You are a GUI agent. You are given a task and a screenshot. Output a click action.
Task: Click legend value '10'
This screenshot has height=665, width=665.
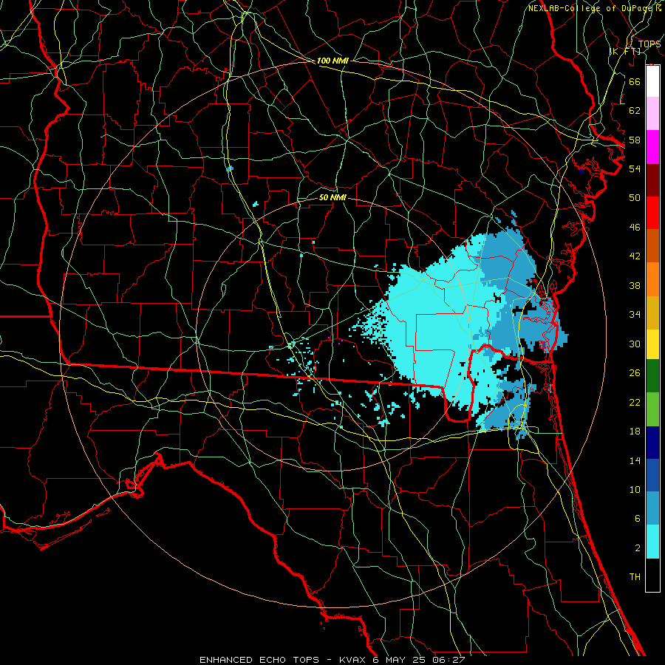point(635,490)
